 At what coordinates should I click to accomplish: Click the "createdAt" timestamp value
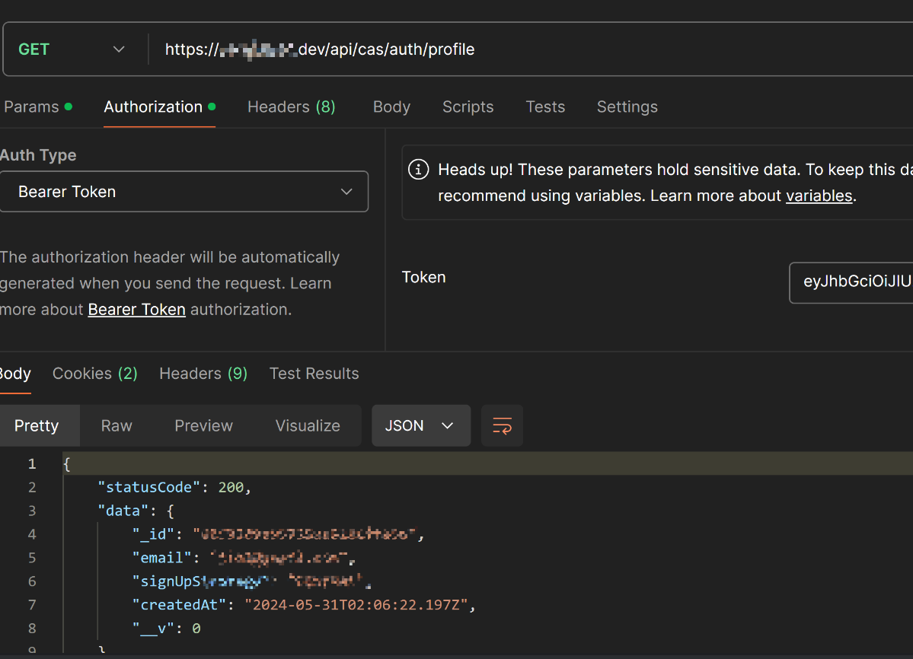[x=356, y=605]
